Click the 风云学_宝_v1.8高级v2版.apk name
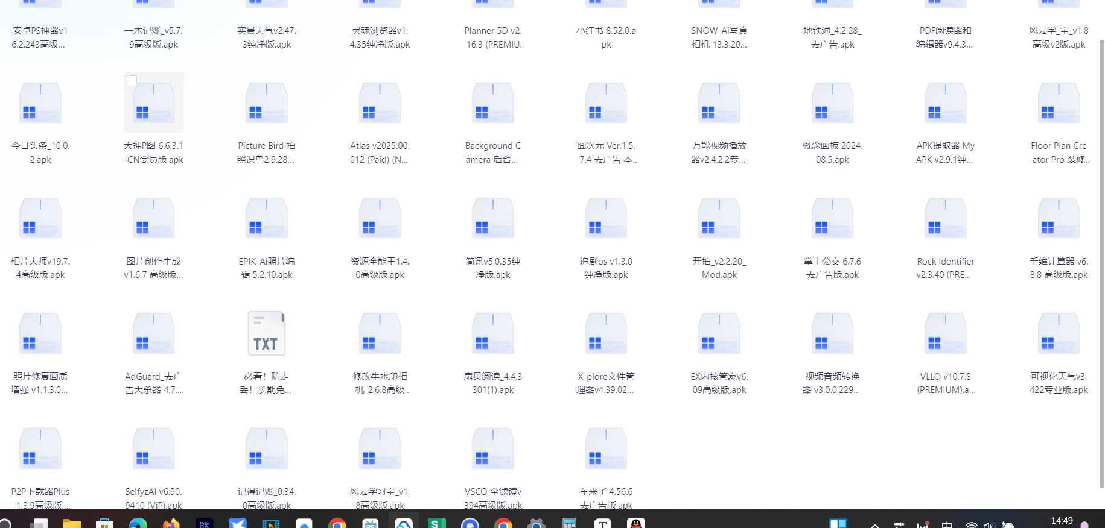This screenshot has width=1105, height=528. point(1059,37)
